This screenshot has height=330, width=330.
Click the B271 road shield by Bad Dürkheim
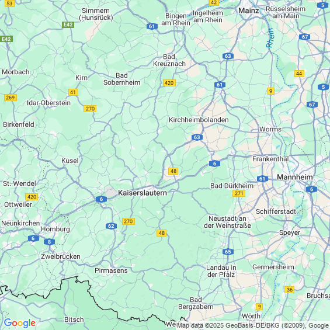[239, 193]
